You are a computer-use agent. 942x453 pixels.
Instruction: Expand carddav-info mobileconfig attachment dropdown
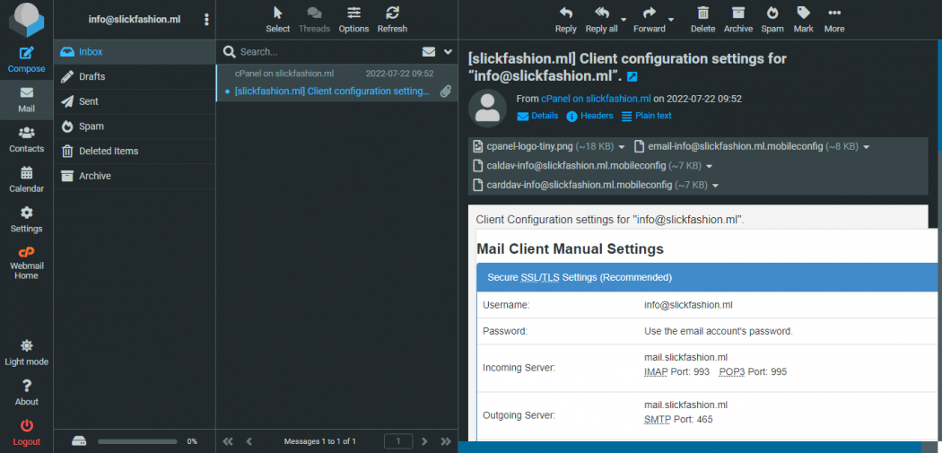tap(715, 185)
